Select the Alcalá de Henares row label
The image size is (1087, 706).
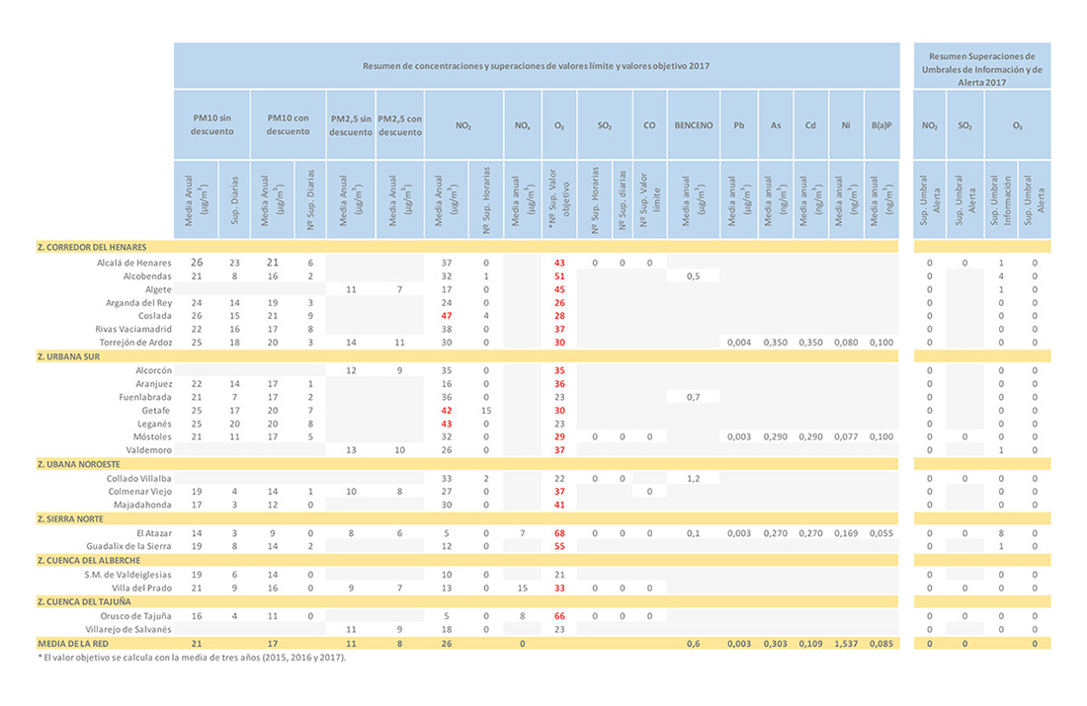click(x=134, y=263)
